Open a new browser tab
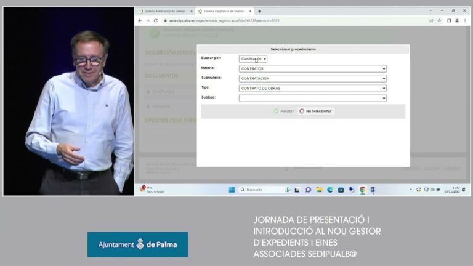 [x=259, y=11]
